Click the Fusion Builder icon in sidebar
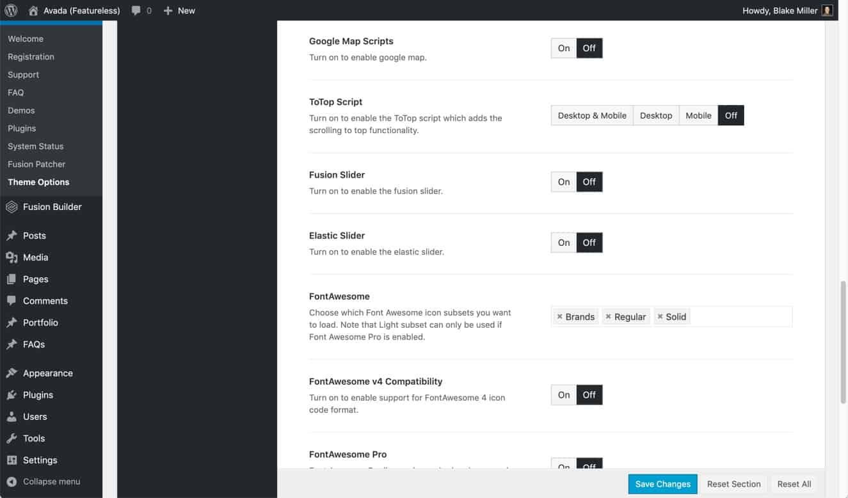 (12, 207)
